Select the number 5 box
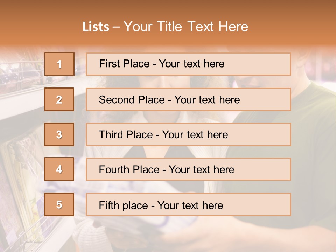The width and height of the screenshot is (336, 252). click(x=59, y=204)
